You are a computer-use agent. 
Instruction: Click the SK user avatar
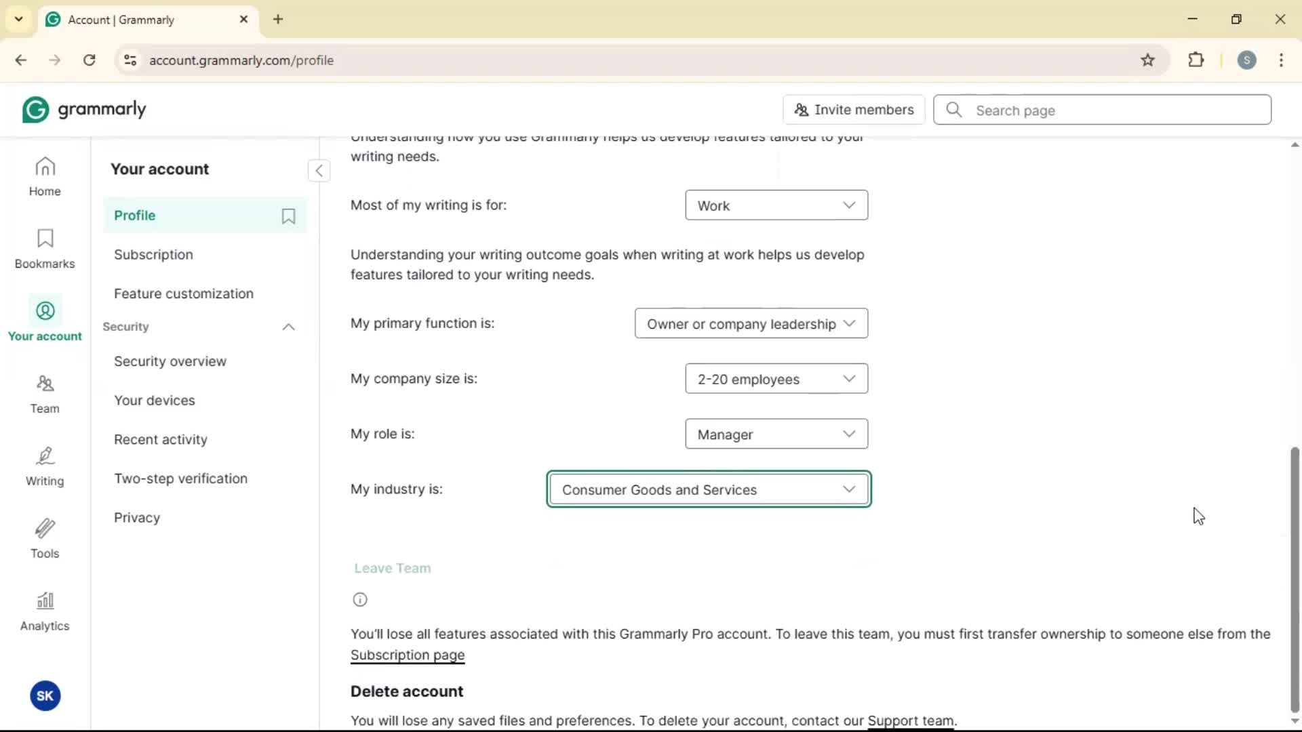tap(45, 695)
